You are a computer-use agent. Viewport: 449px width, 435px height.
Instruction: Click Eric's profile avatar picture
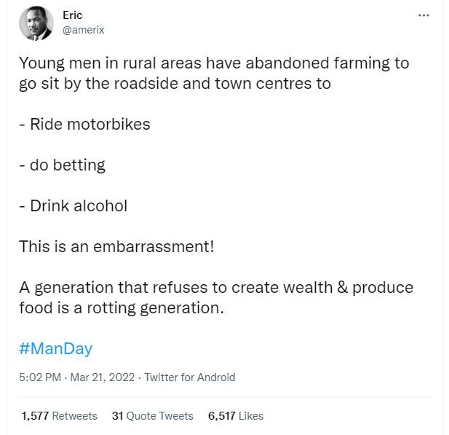point(36,23)
